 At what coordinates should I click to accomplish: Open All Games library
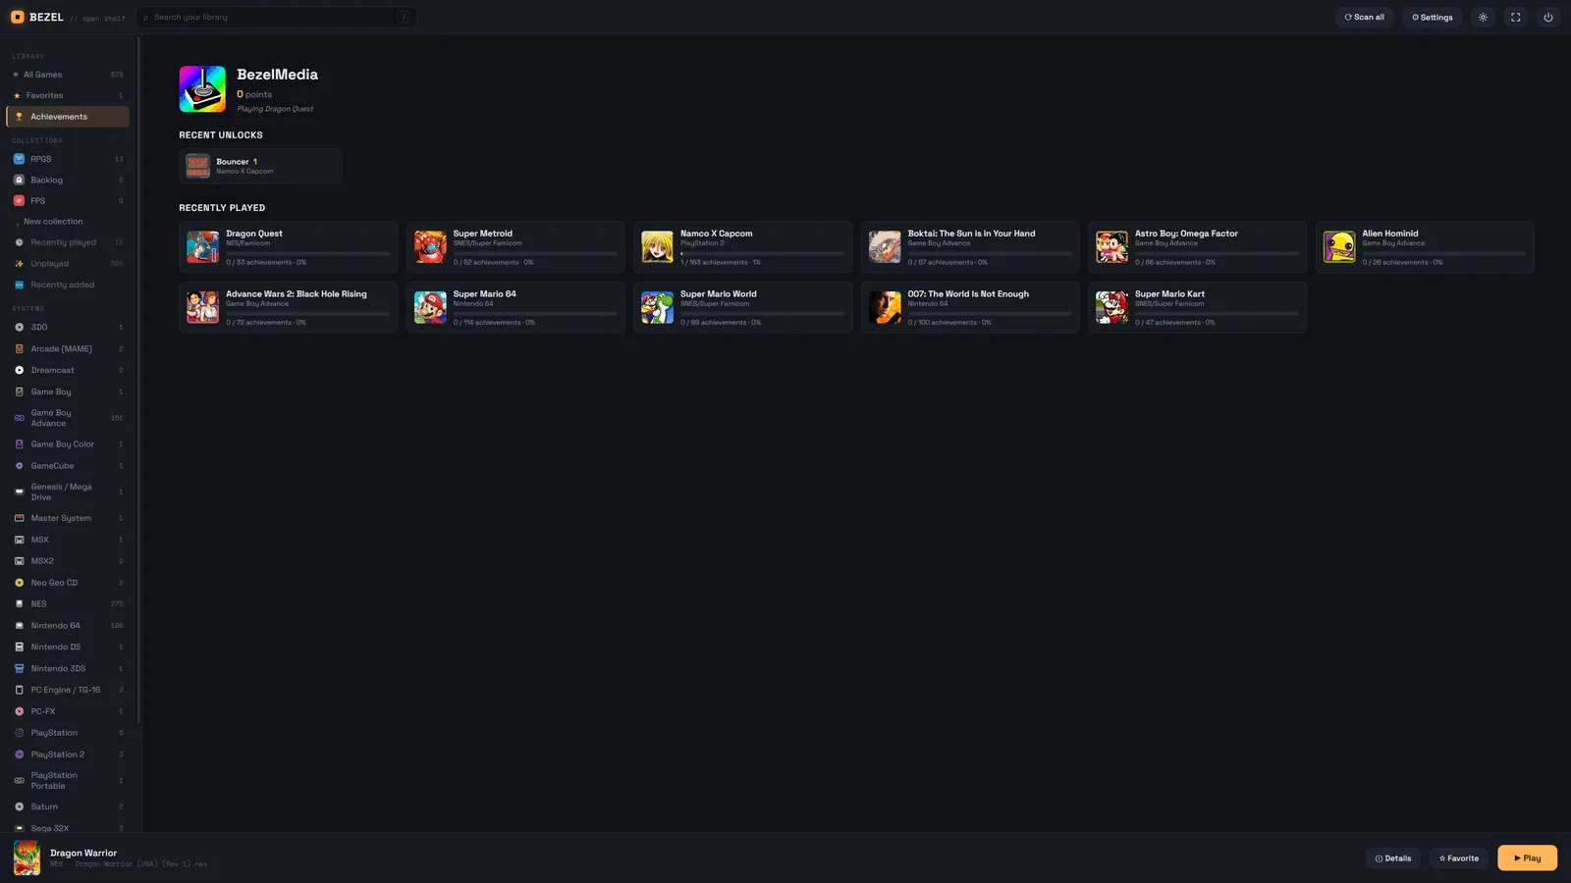pos(67,75)
